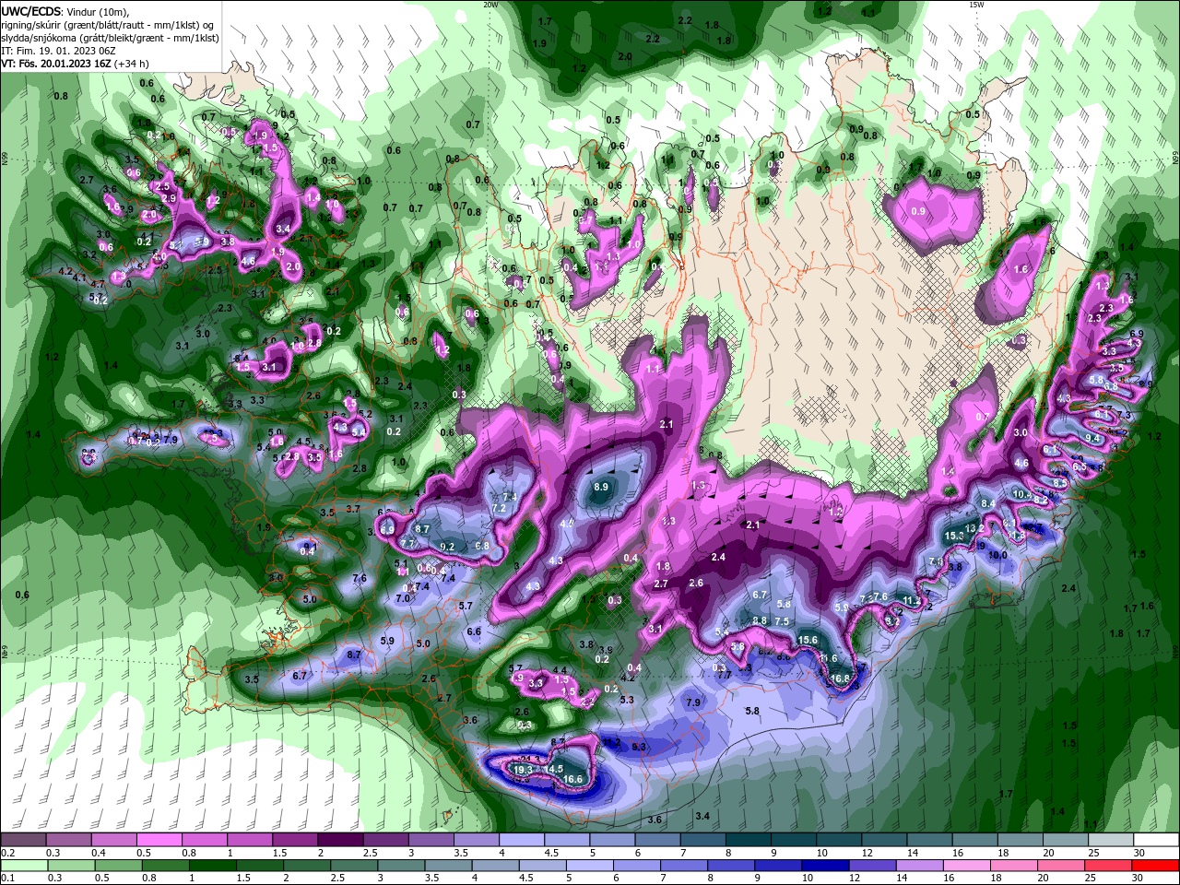Click the '0.1' label on the rain scale
This screenshot has height=885, width=1180.
6,879
